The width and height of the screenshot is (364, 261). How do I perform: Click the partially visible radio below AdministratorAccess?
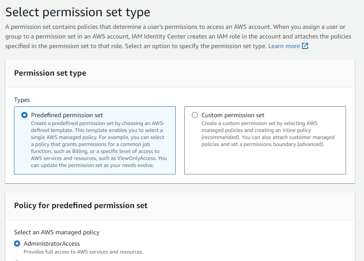17,260
